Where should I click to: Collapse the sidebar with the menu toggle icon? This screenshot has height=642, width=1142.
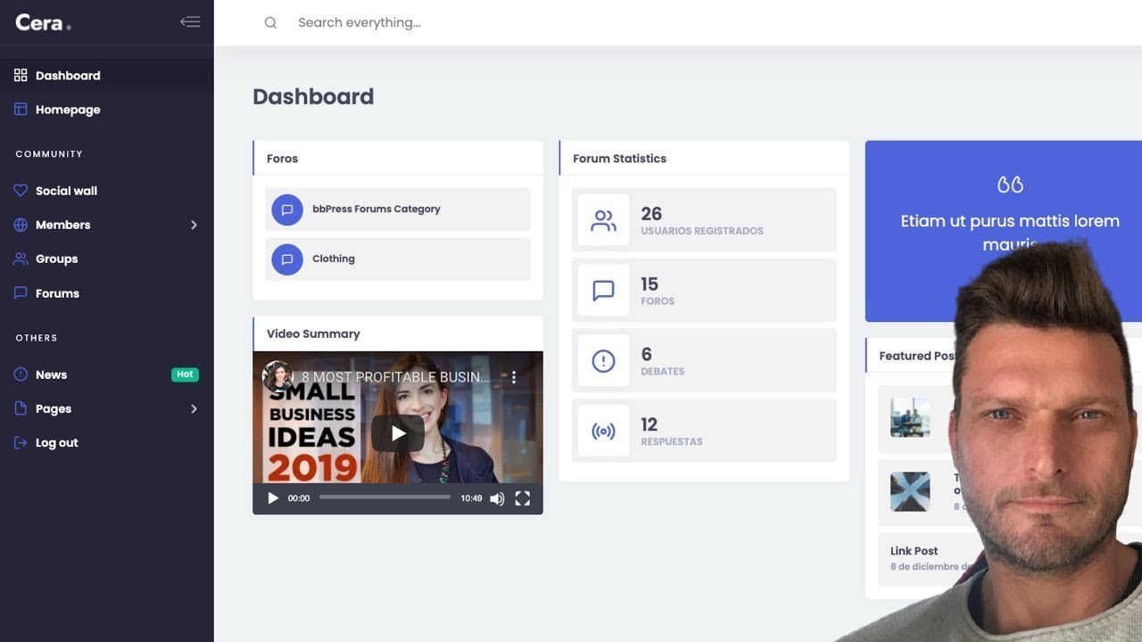[x=190, y=22]
